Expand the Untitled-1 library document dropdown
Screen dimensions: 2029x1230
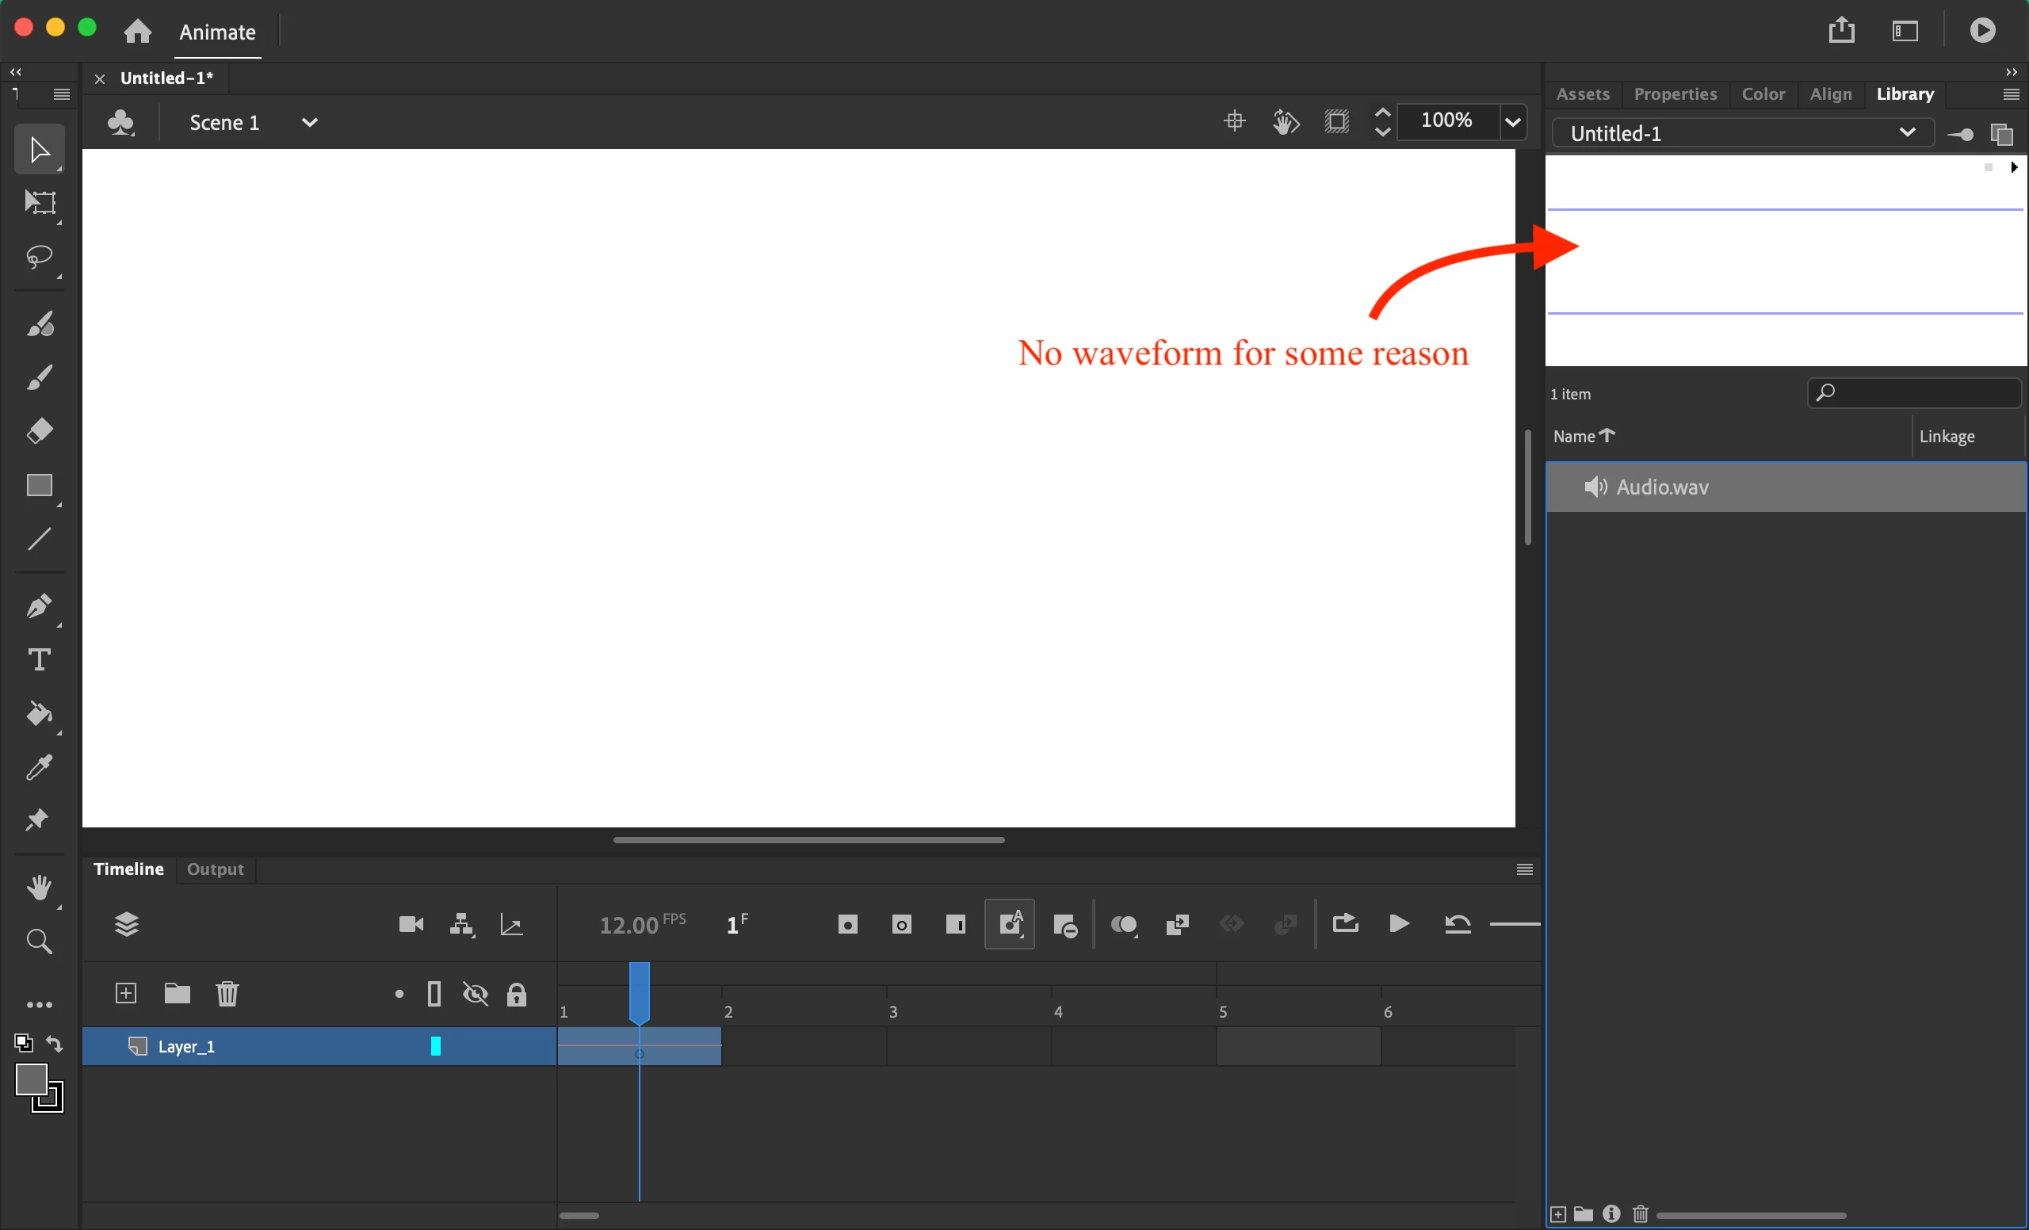click(x=1906, y=132)
